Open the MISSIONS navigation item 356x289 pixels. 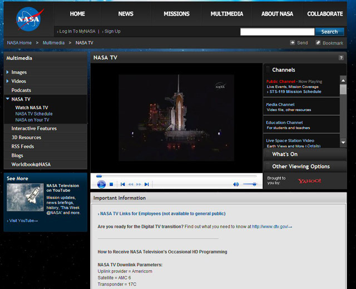[176, 14]
